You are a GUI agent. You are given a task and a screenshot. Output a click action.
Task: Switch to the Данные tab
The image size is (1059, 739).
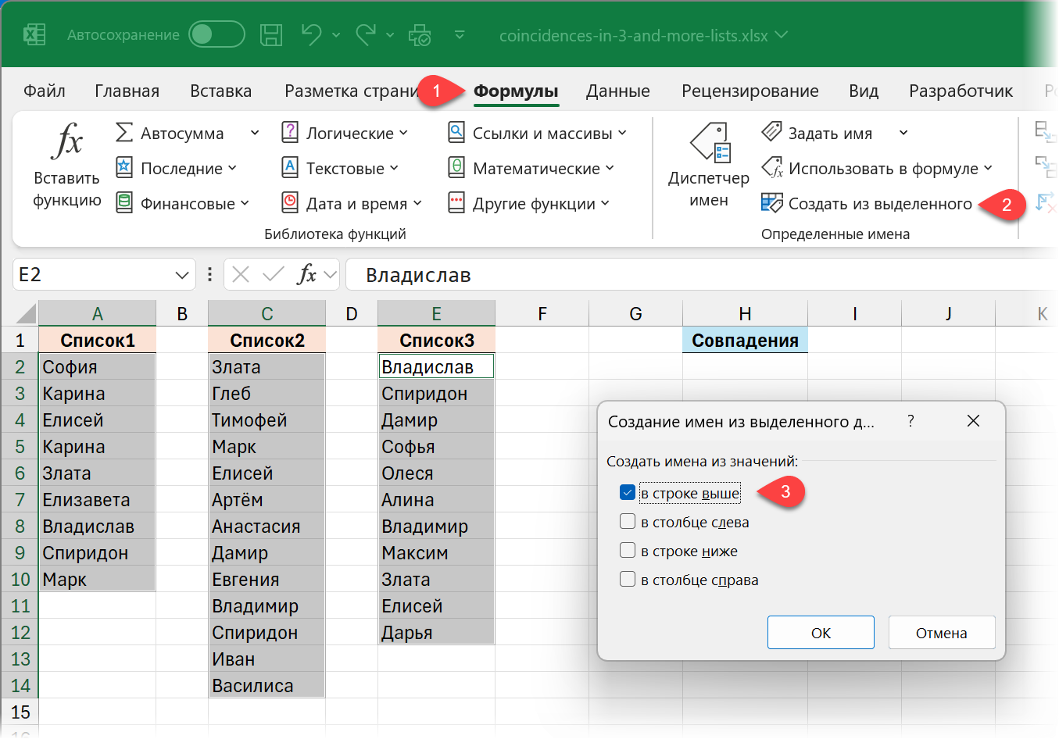(x=617, y=91)
